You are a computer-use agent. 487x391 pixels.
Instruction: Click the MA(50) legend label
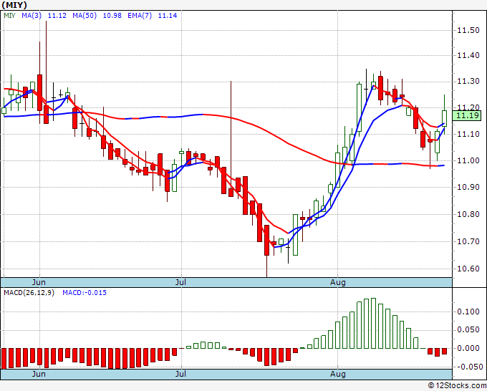pyautogui.click(x=85, y=16)
